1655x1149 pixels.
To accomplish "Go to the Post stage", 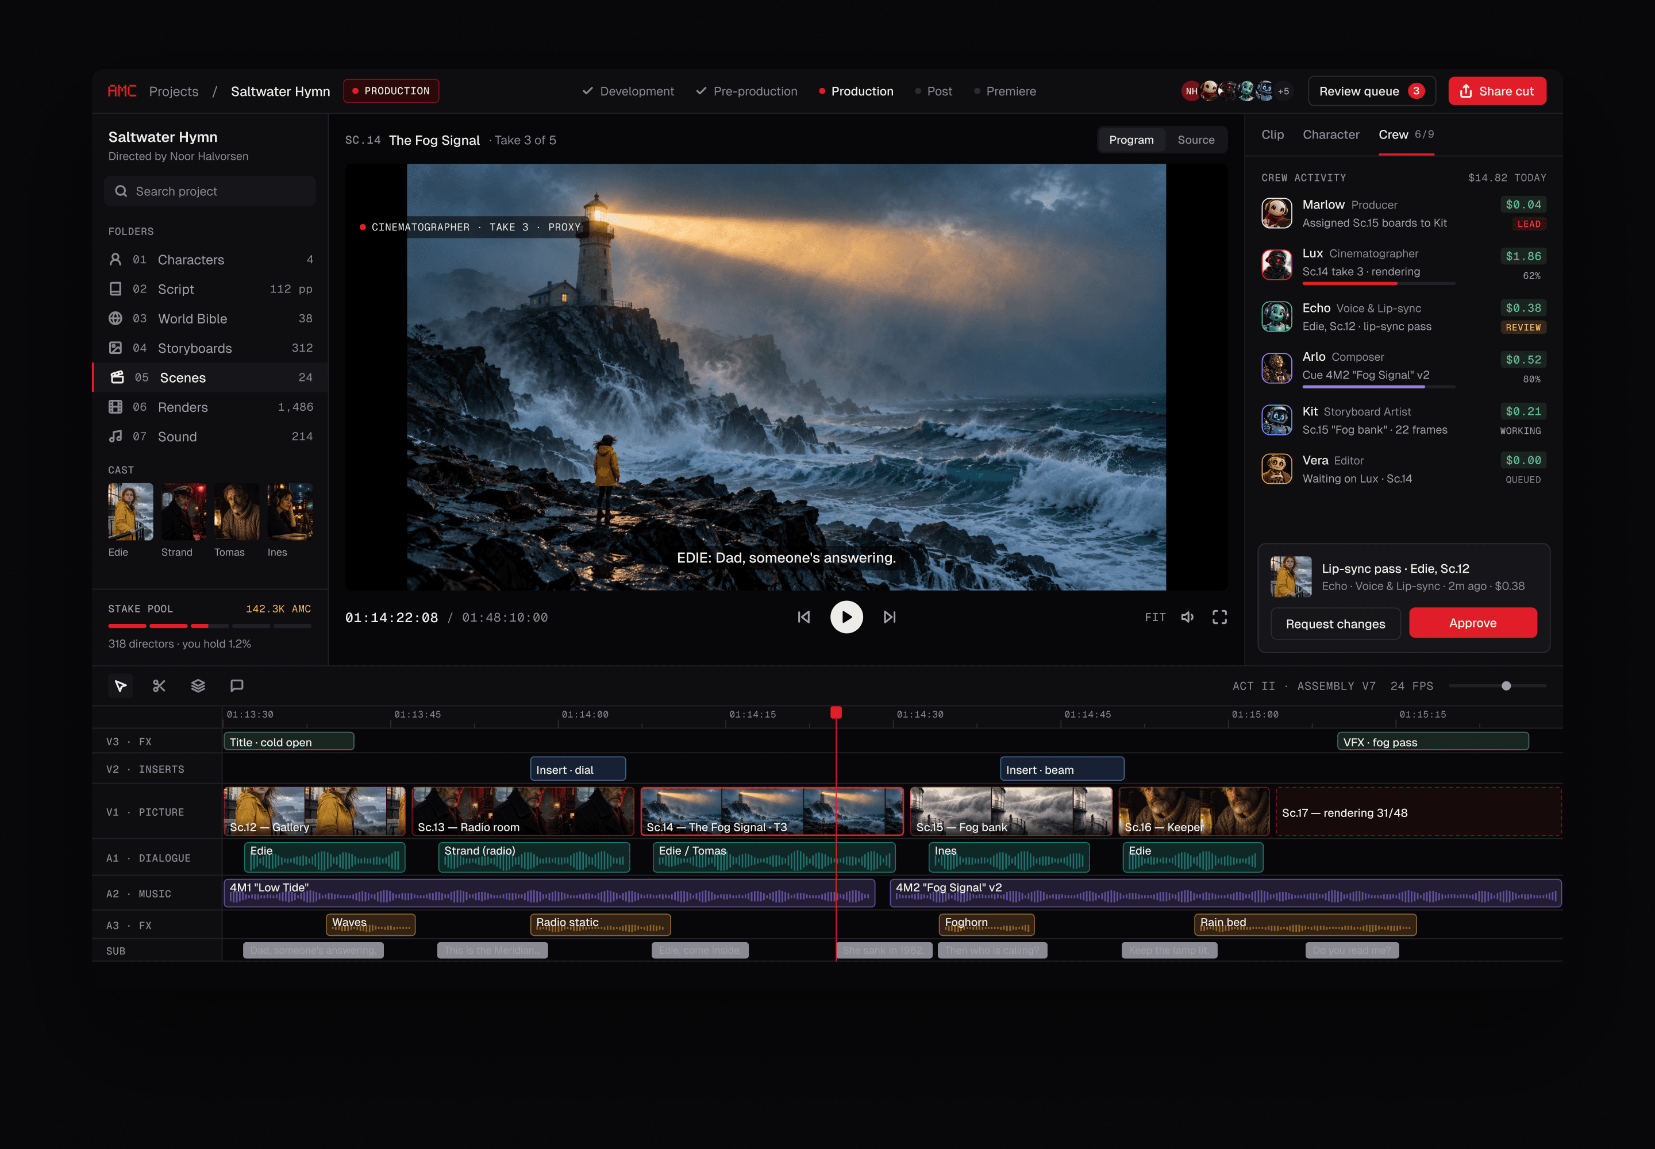I will coord(933,91).
